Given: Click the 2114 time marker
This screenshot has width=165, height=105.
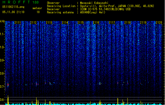Looking at the screenshot, I should (x=65, y=23).
